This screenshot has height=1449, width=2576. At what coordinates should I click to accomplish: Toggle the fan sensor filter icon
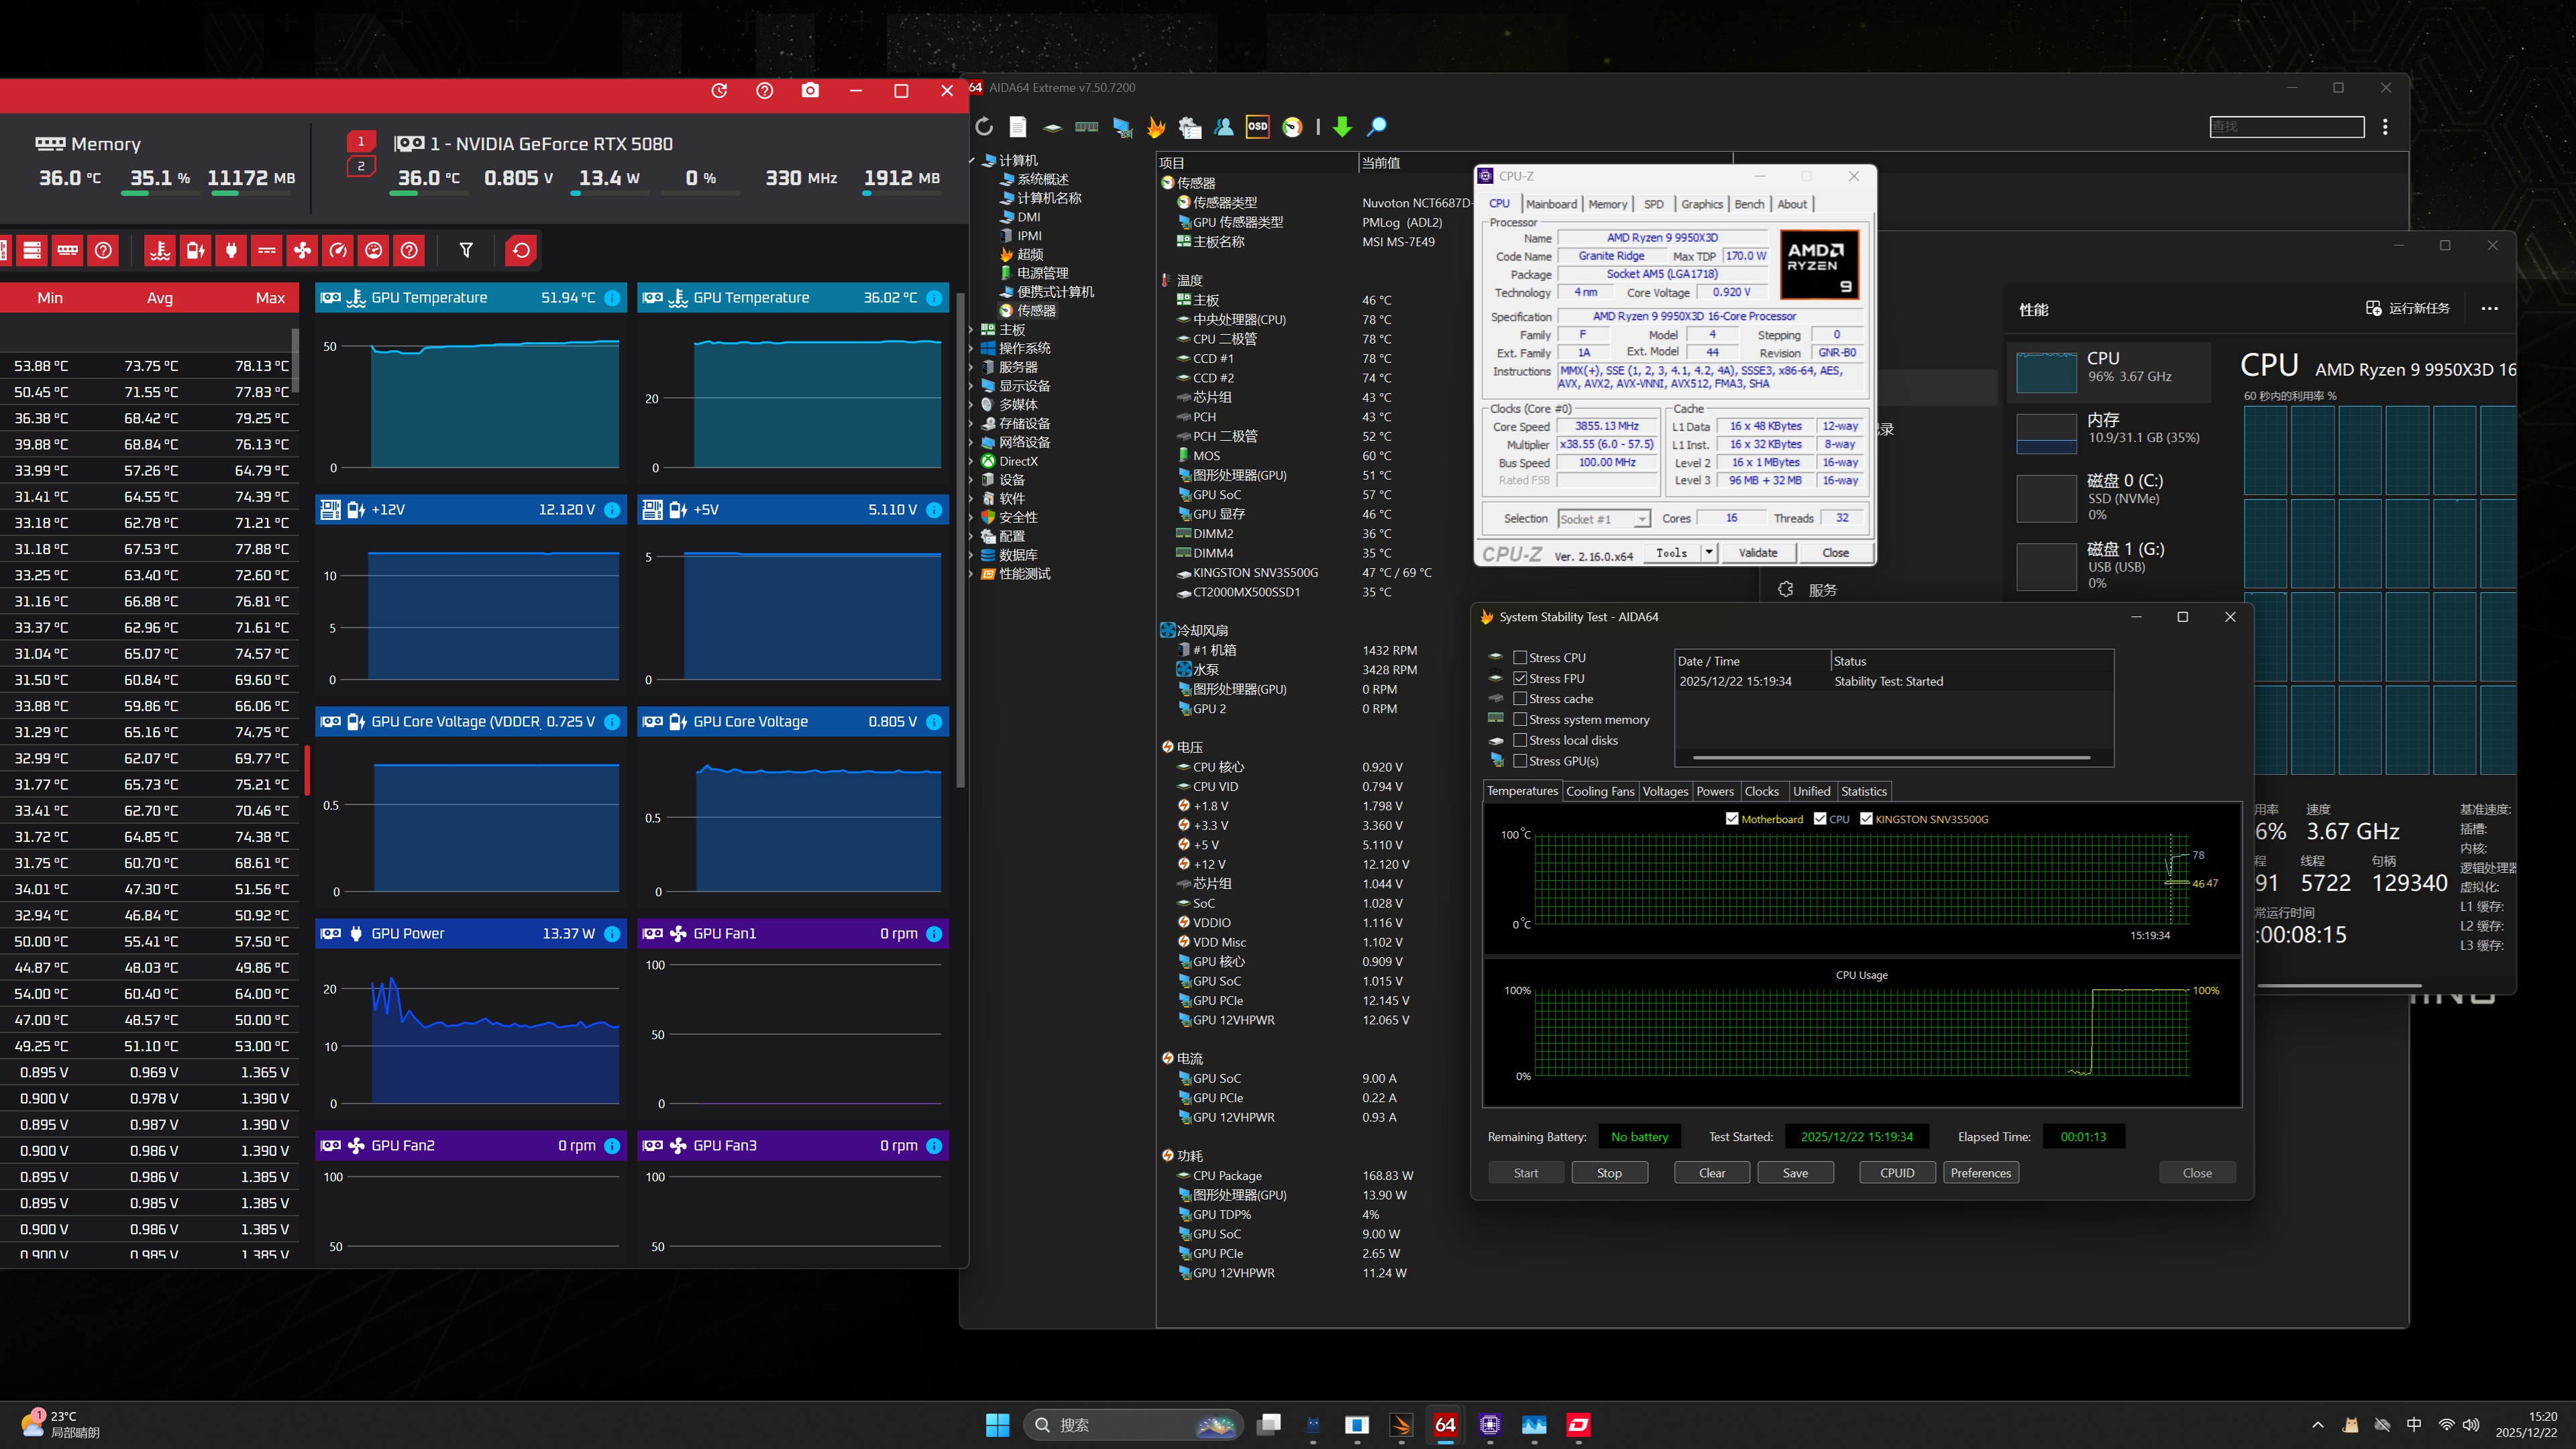pos(302,251)
